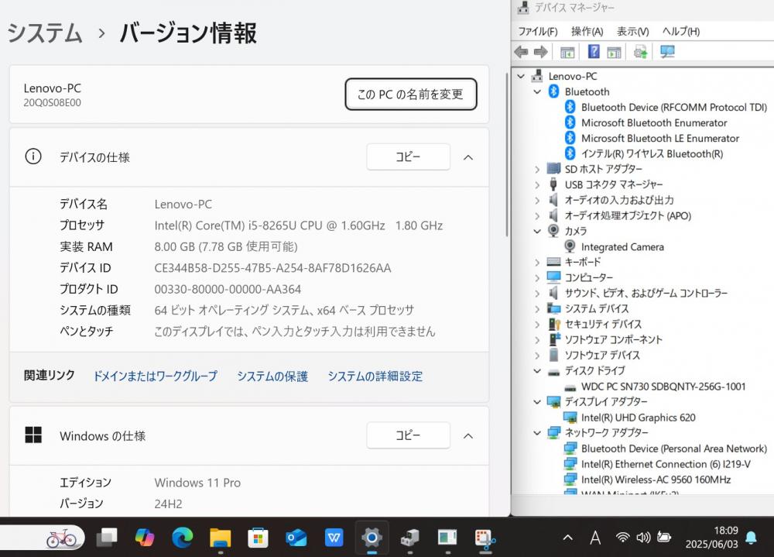Image resolution: width=774 pixels, height=557 pixels.
Task: Open Outlook from the taskbar
Action: [x=296, y=538]
